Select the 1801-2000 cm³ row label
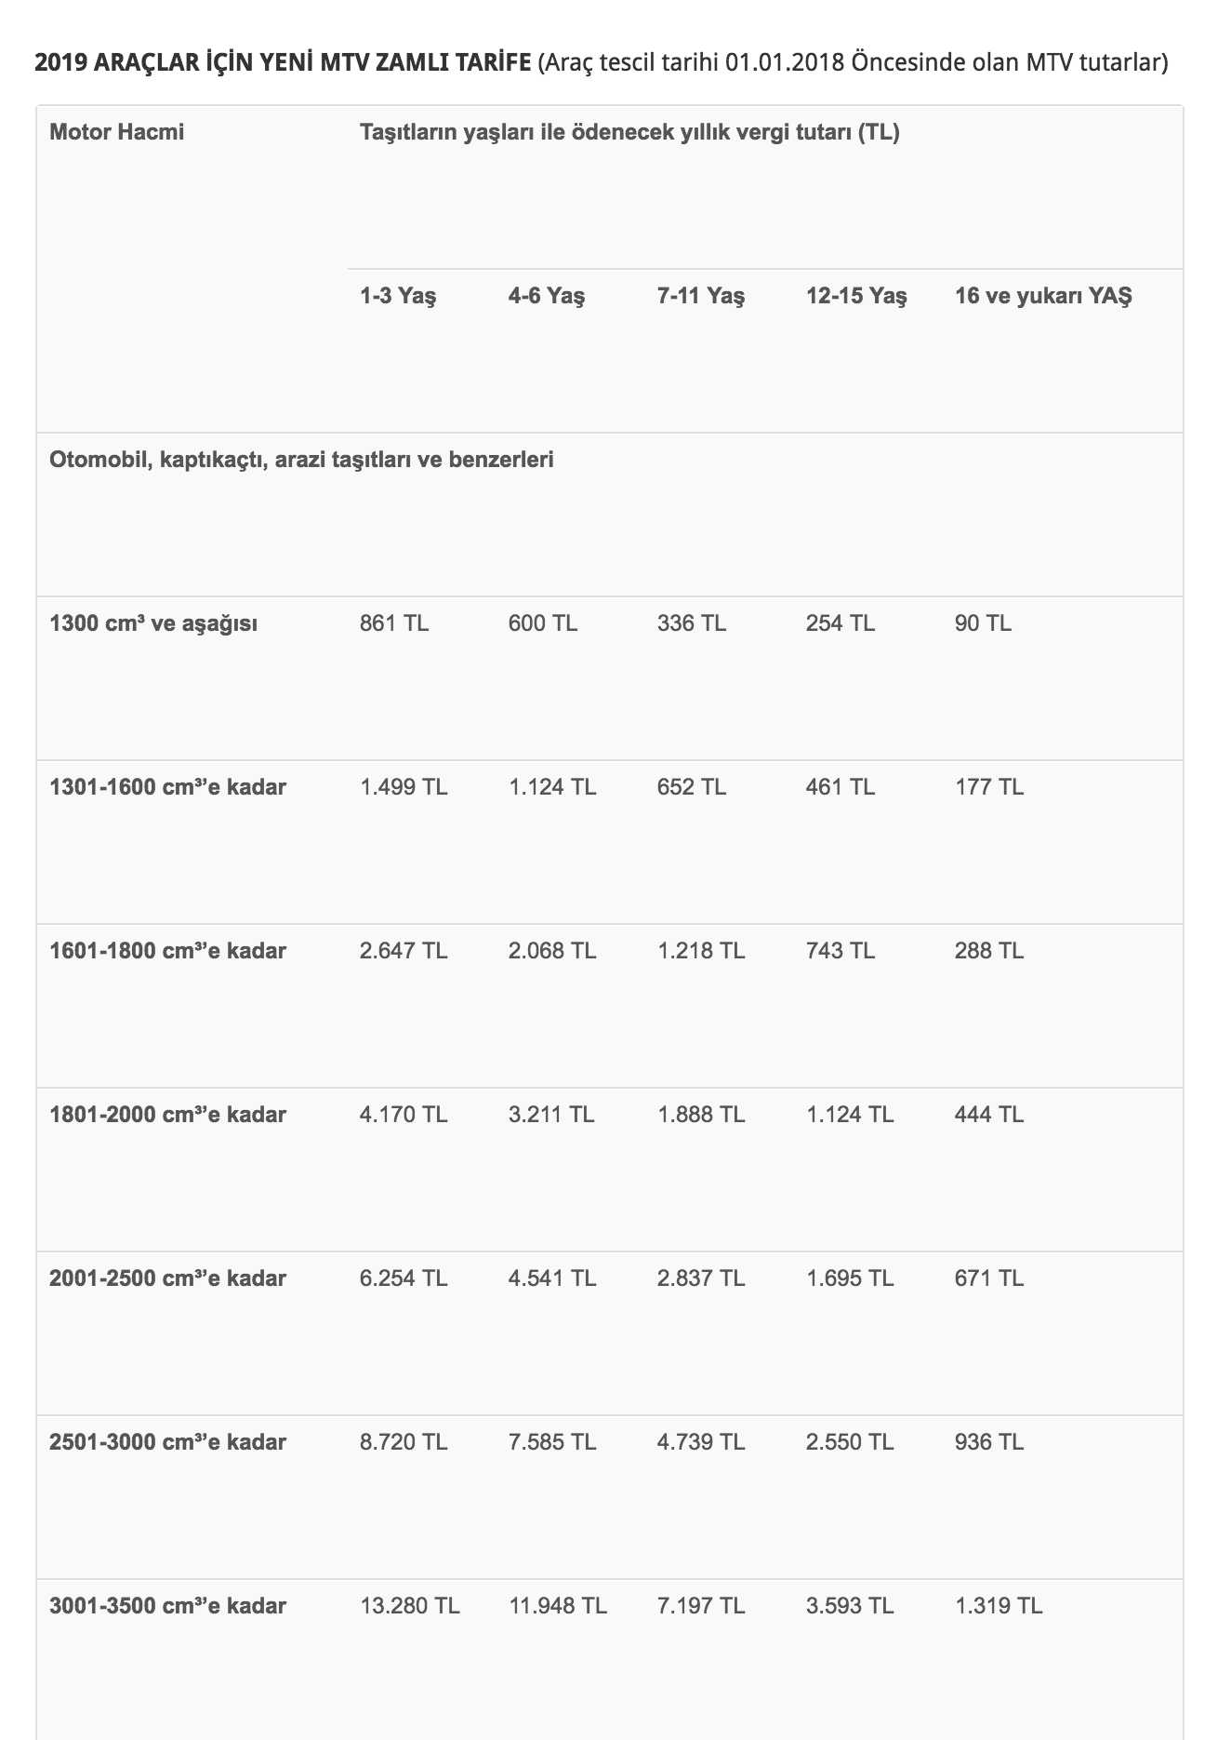Image resolution: width=1218 pixels, height=1740 pixels. 167,1115
